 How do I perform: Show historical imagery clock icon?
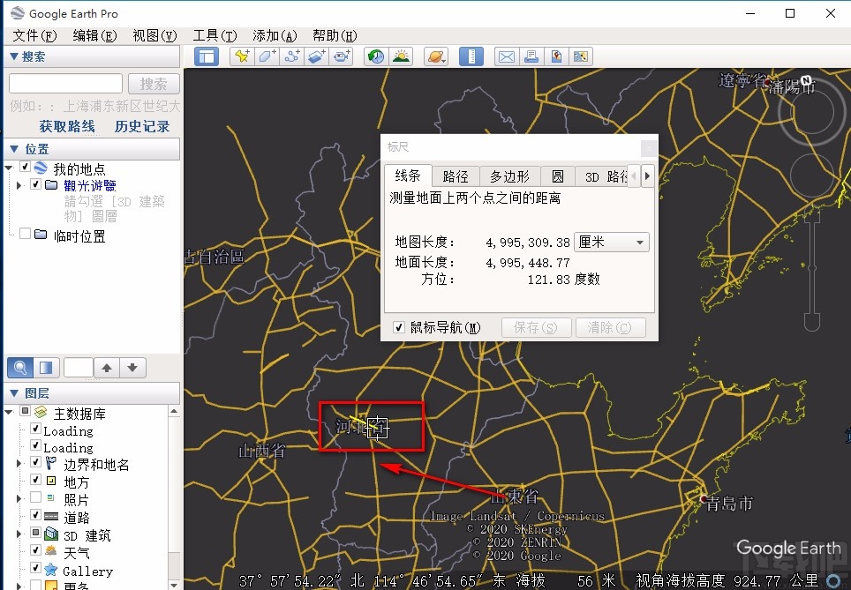[x=375, y=56]
